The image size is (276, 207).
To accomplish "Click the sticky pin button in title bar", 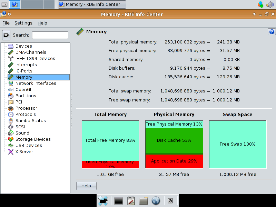I will click(x=9, y=14).
